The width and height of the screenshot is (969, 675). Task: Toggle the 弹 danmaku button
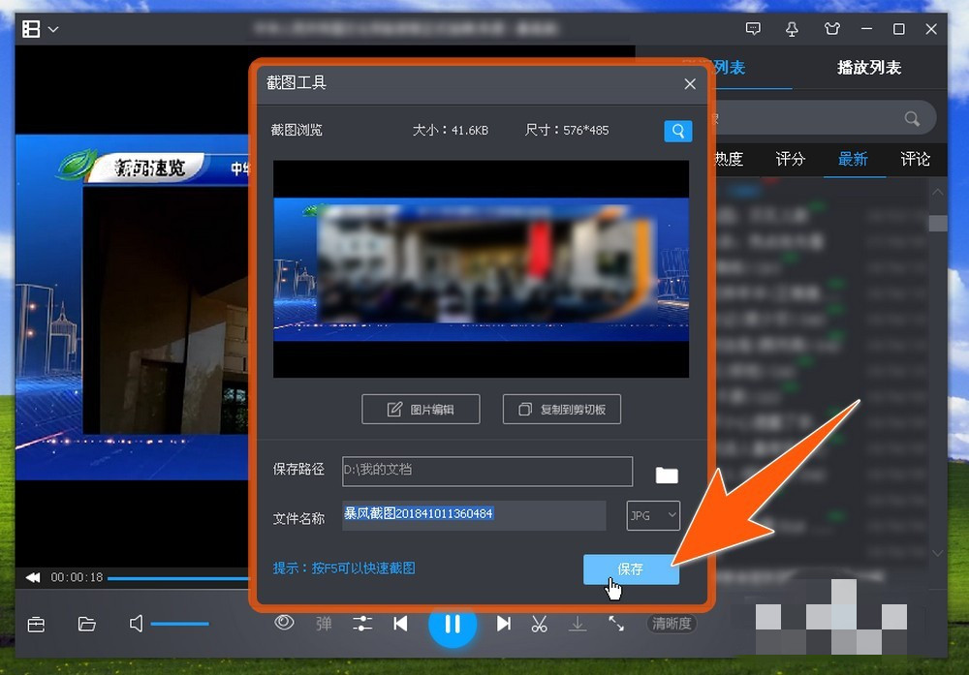(324, 624)
